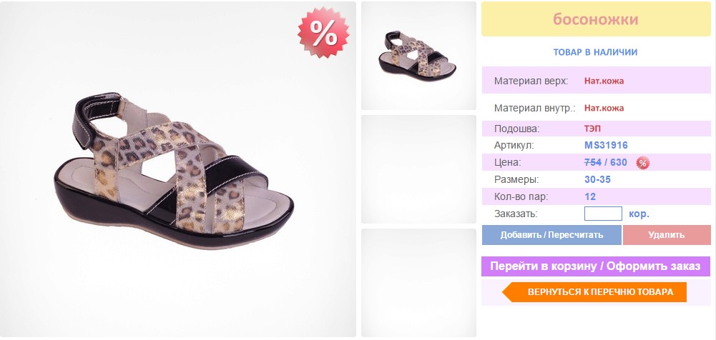Click Вернуться к перечню товара arrow button
Screen dimensions: 716x340
pos(594,292)
